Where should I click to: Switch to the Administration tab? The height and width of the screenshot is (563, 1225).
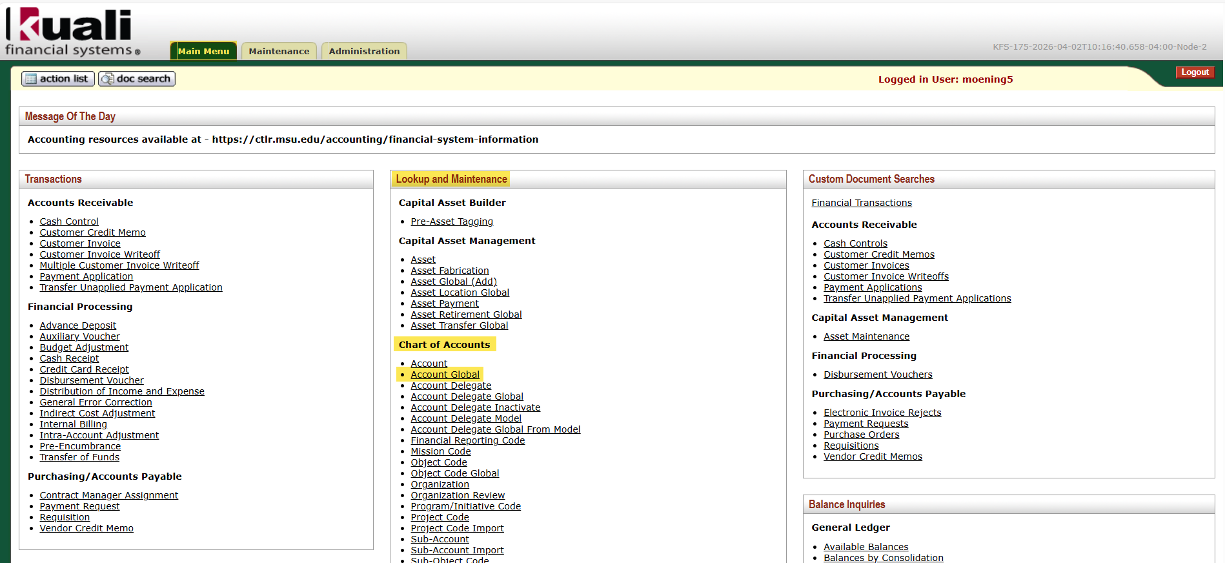point(364,51)
